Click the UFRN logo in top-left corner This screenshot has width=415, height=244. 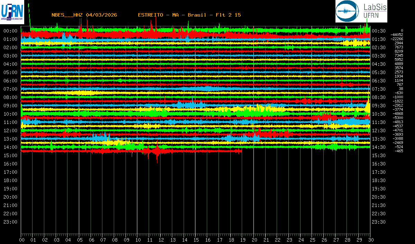click(x=12, y=12)
